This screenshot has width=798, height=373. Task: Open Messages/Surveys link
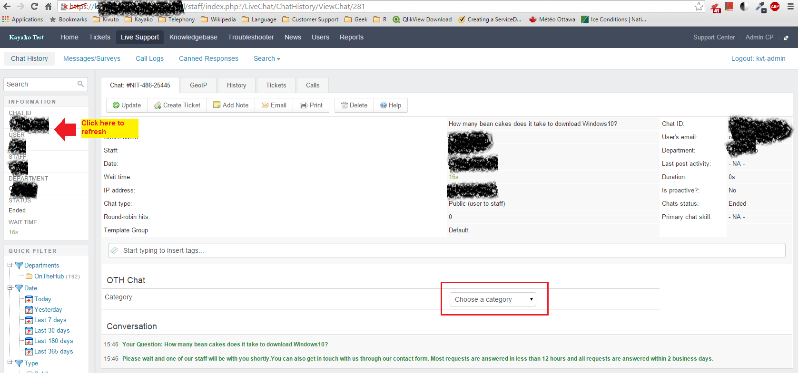(x=92, y=58)
